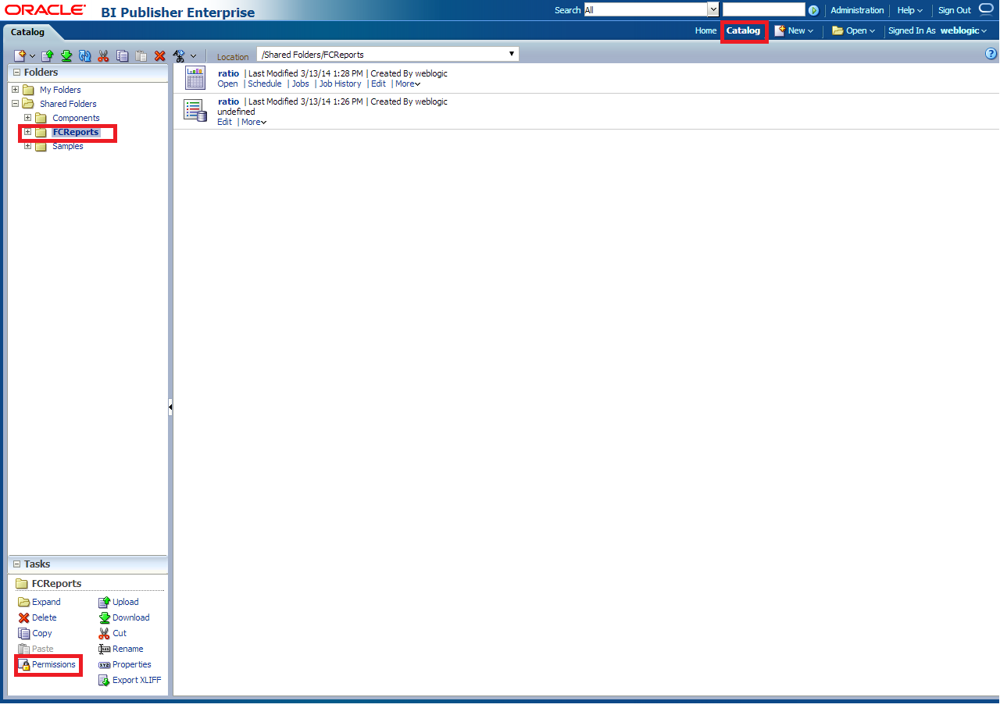Image resolution: width=1000 pixels, height=708 pixels.
Task: Click the Paste clipboard toolbar icon
Action: pyautogui.click(x=141, y=55)
